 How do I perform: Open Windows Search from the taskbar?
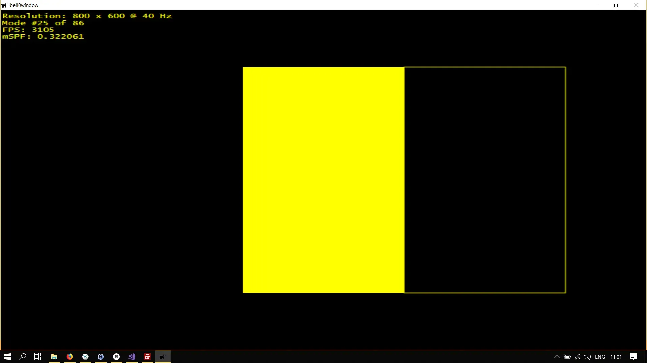click(x=22, y=357)
